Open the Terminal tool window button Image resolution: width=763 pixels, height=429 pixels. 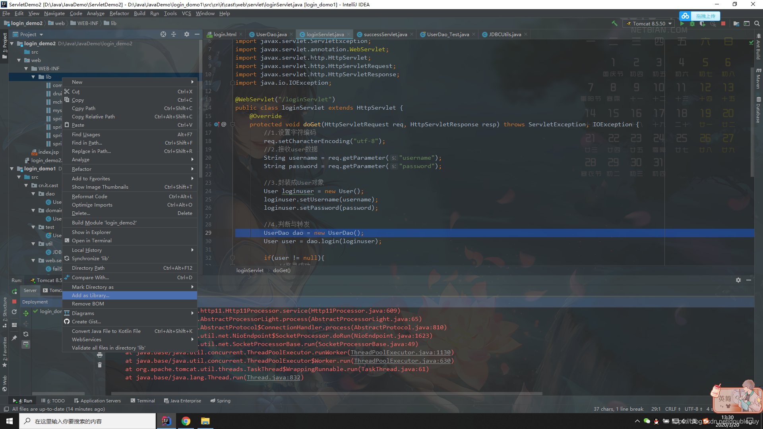pyautogui.click(x=143, y=401)
